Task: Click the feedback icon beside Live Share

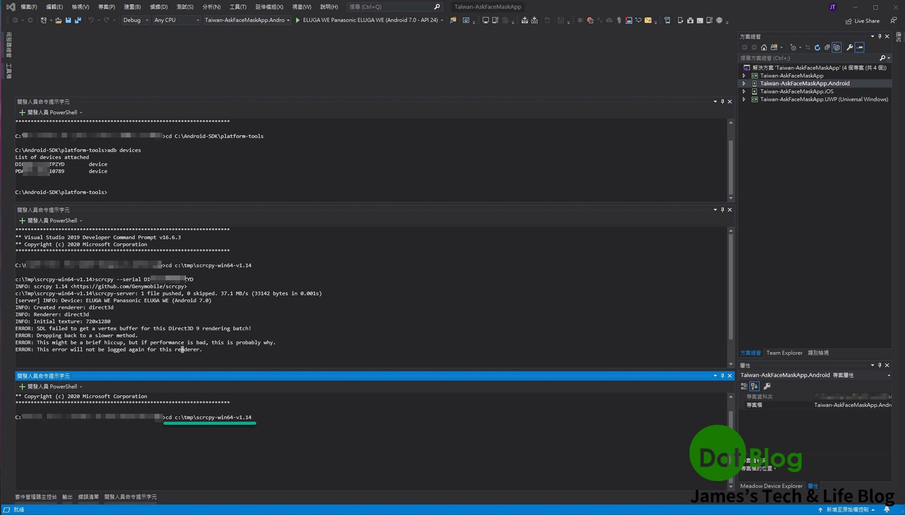Action: click(894, 20)
